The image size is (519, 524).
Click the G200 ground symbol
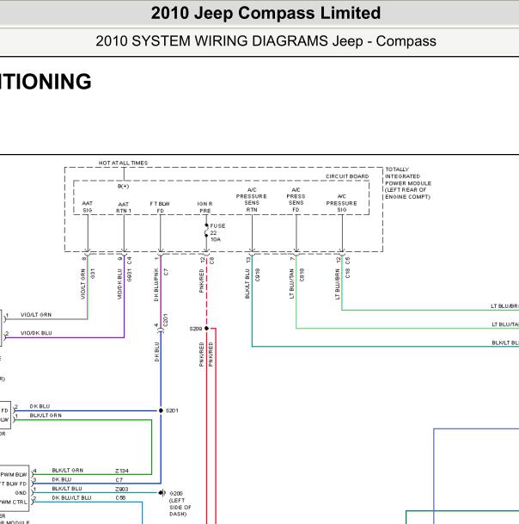point(162,492)
